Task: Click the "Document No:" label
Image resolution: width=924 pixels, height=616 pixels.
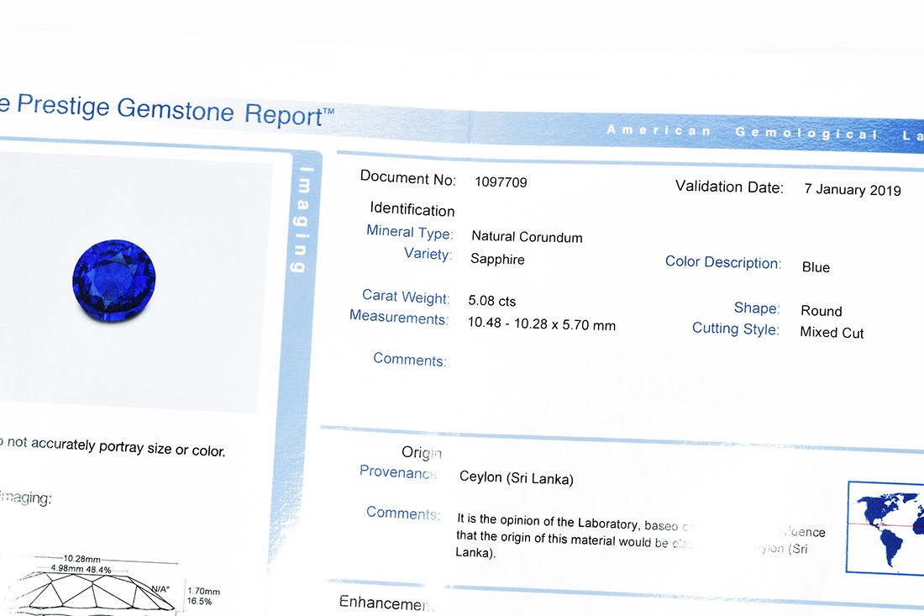Action: pyautogui.click(x=407, y=177)
